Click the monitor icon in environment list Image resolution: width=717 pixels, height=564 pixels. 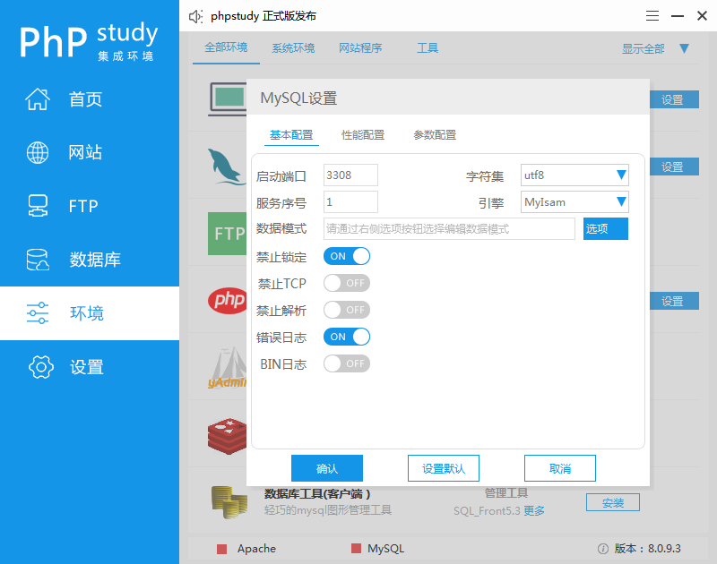point(228,99)
